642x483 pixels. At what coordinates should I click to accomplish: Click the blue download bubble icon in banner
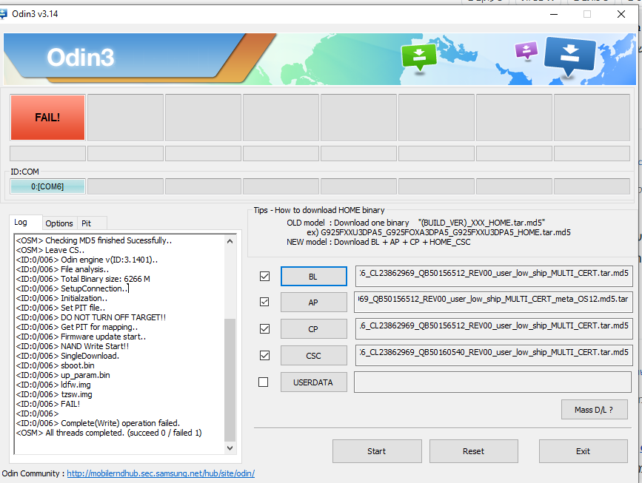pyautogui.click(x=569, y=56)
